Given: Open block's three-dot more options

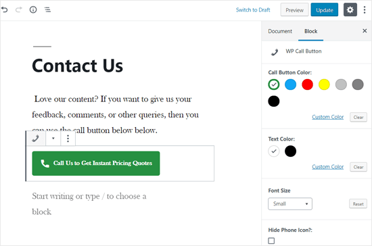Looking at the screenshot, I should (x=68, y=139).
